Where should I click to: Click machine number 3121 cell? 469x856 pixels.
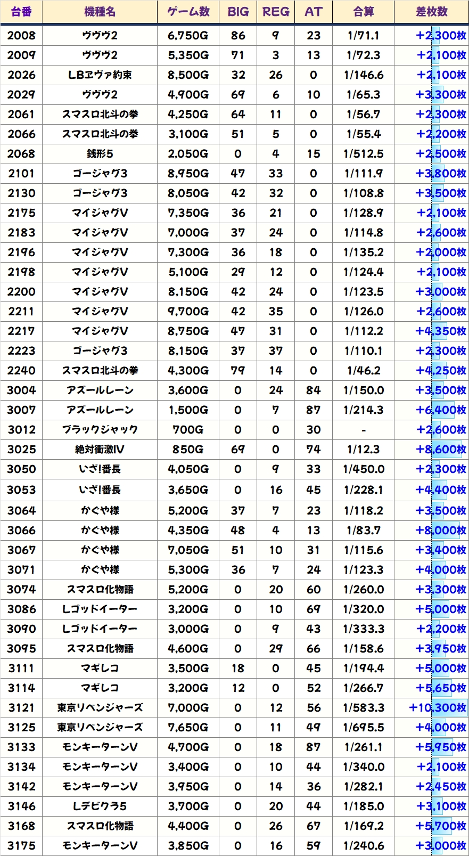pos(21,708)
